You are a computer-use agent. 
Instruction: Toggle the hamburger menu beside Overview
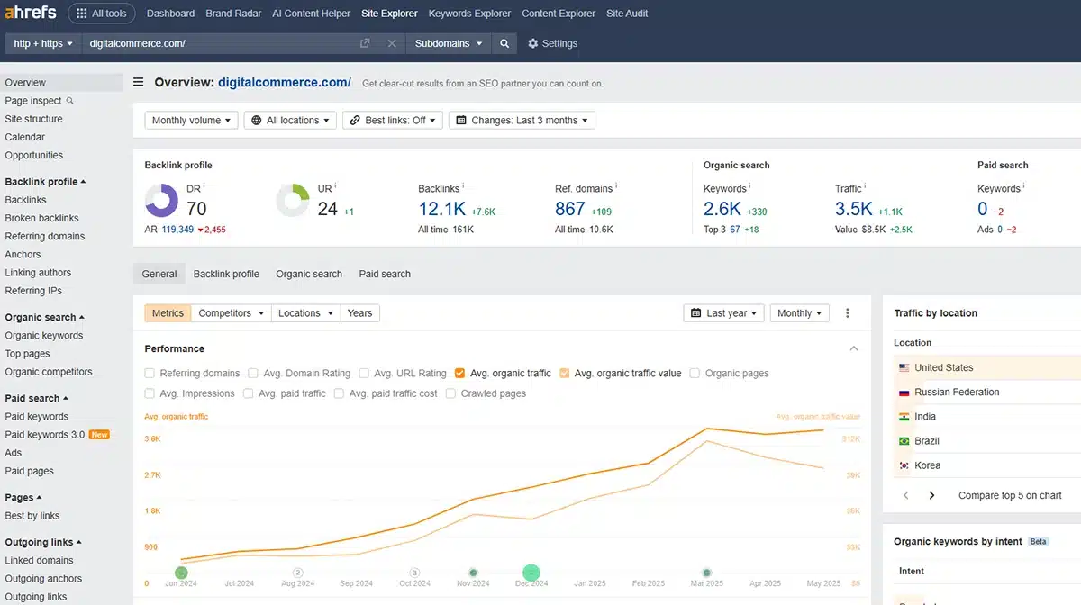point(139,82)
